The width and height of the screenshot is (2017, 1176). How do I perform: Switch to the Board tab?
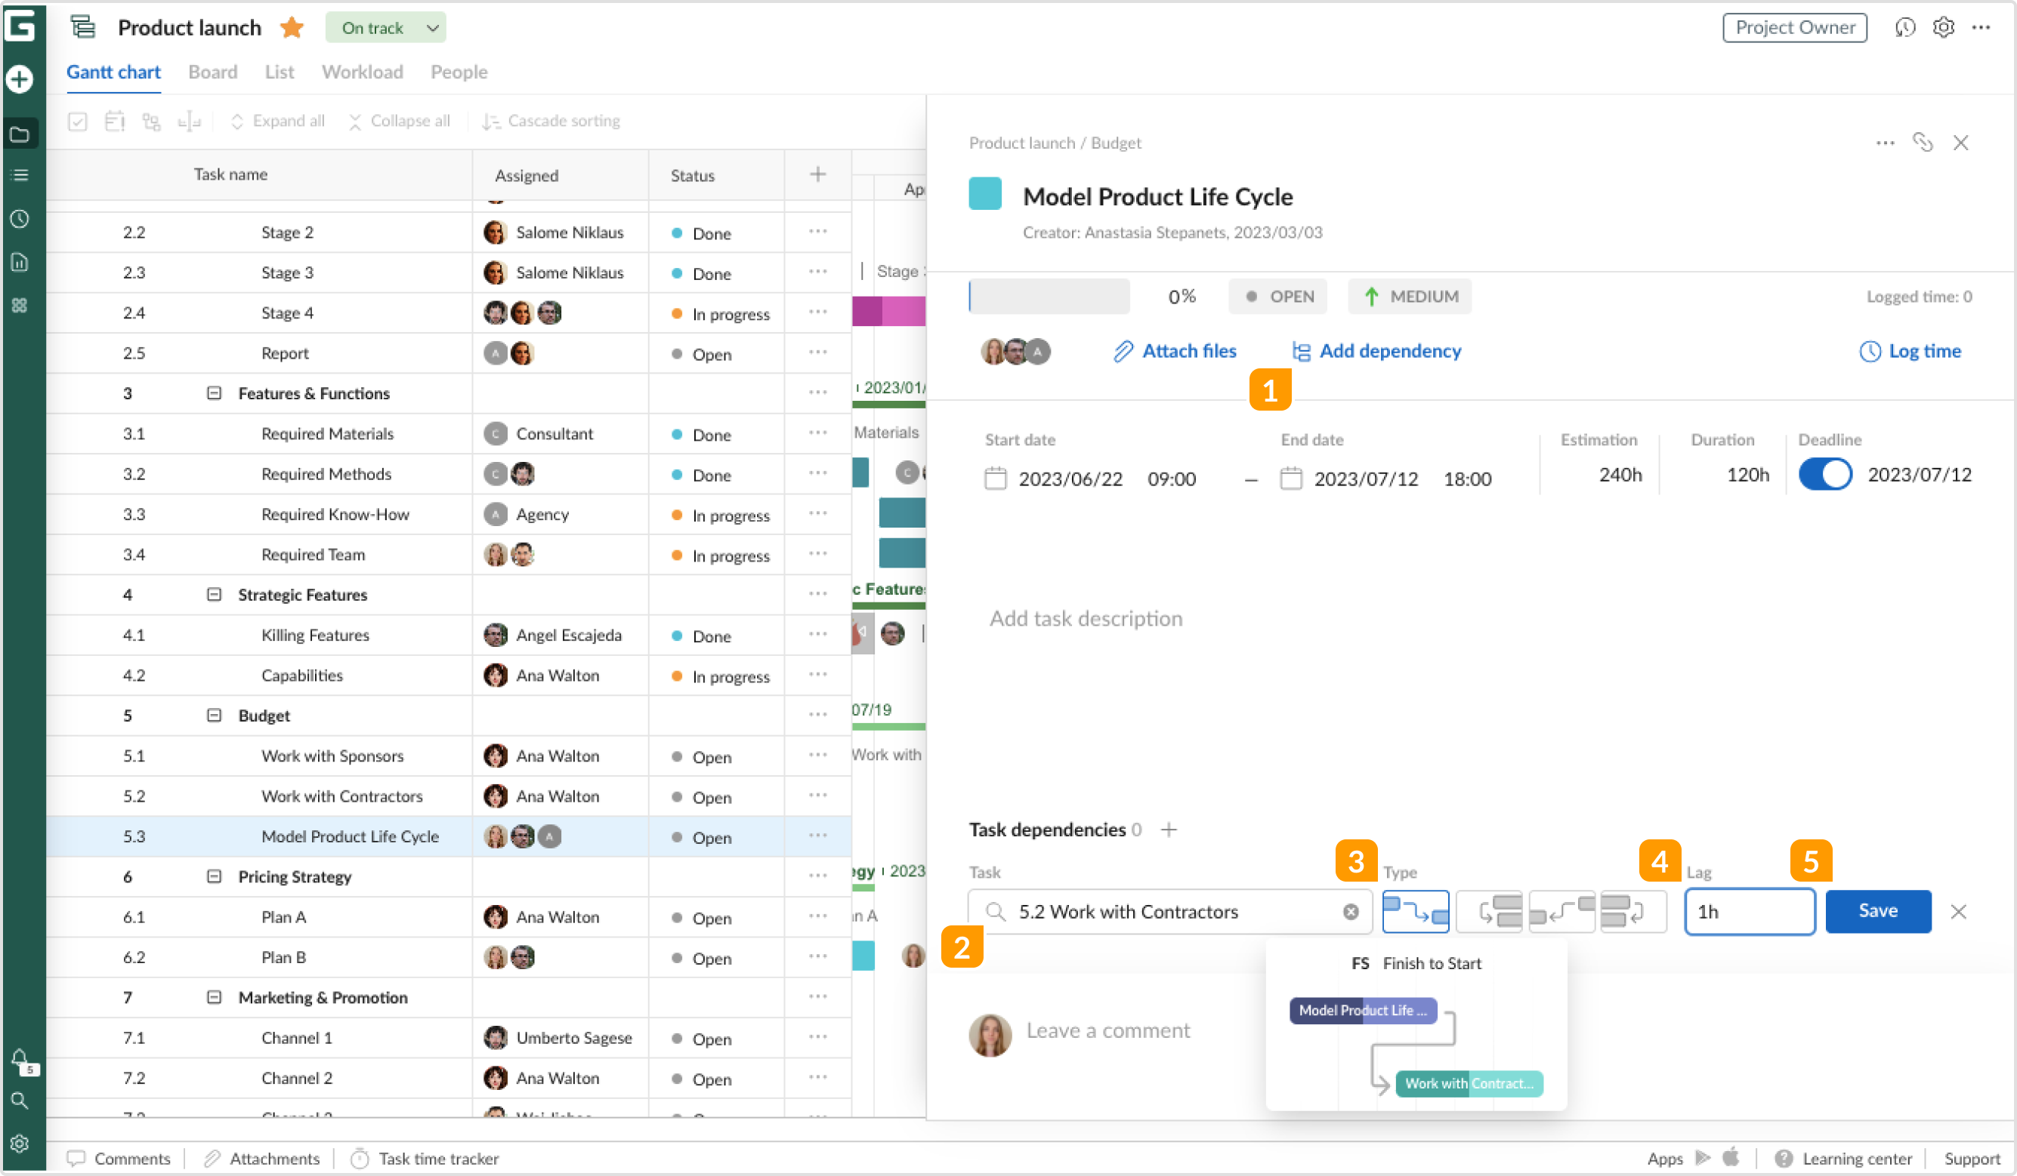(x=212, y=72)
